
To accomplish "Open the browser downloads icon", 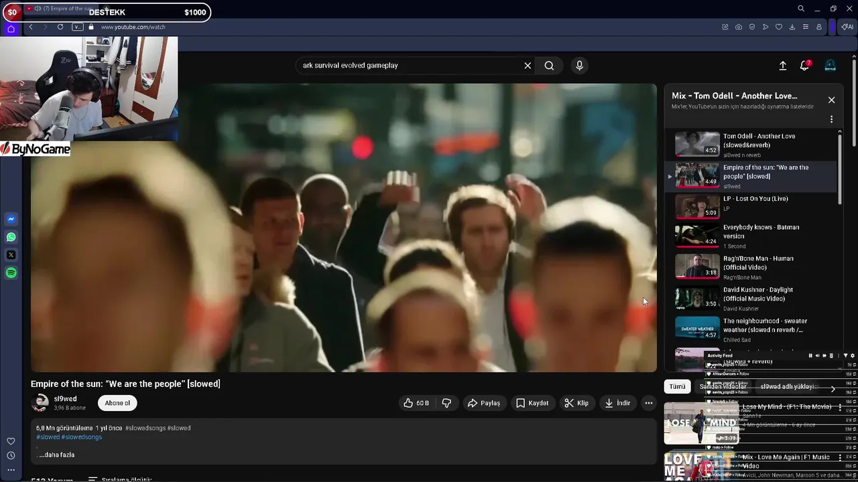I will tap(792, 27).
